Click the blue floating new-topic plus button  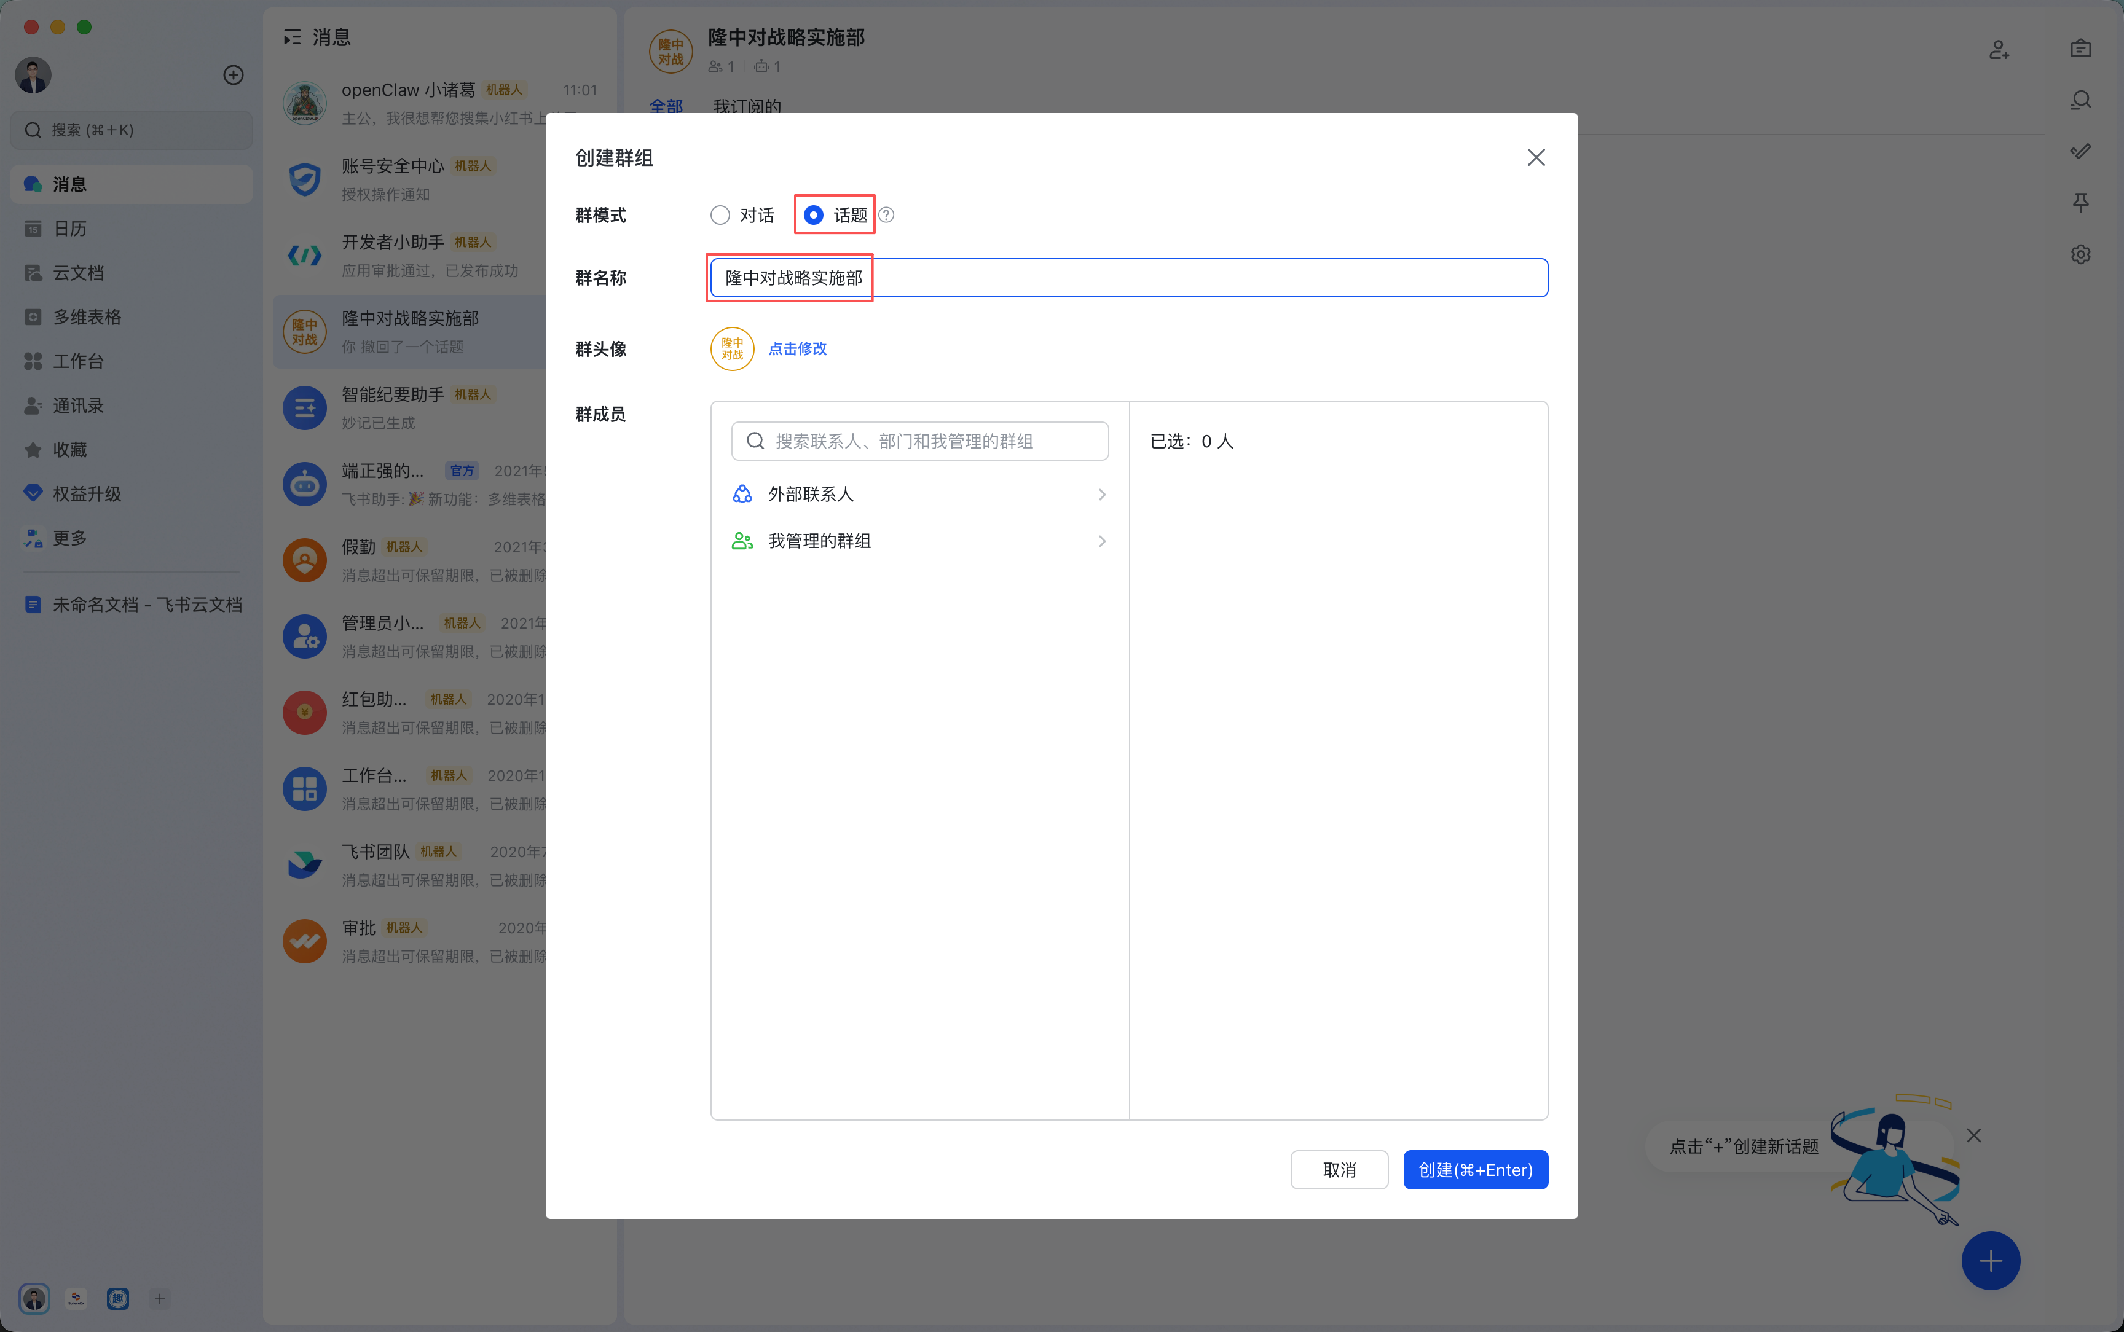[1990, 1261]
